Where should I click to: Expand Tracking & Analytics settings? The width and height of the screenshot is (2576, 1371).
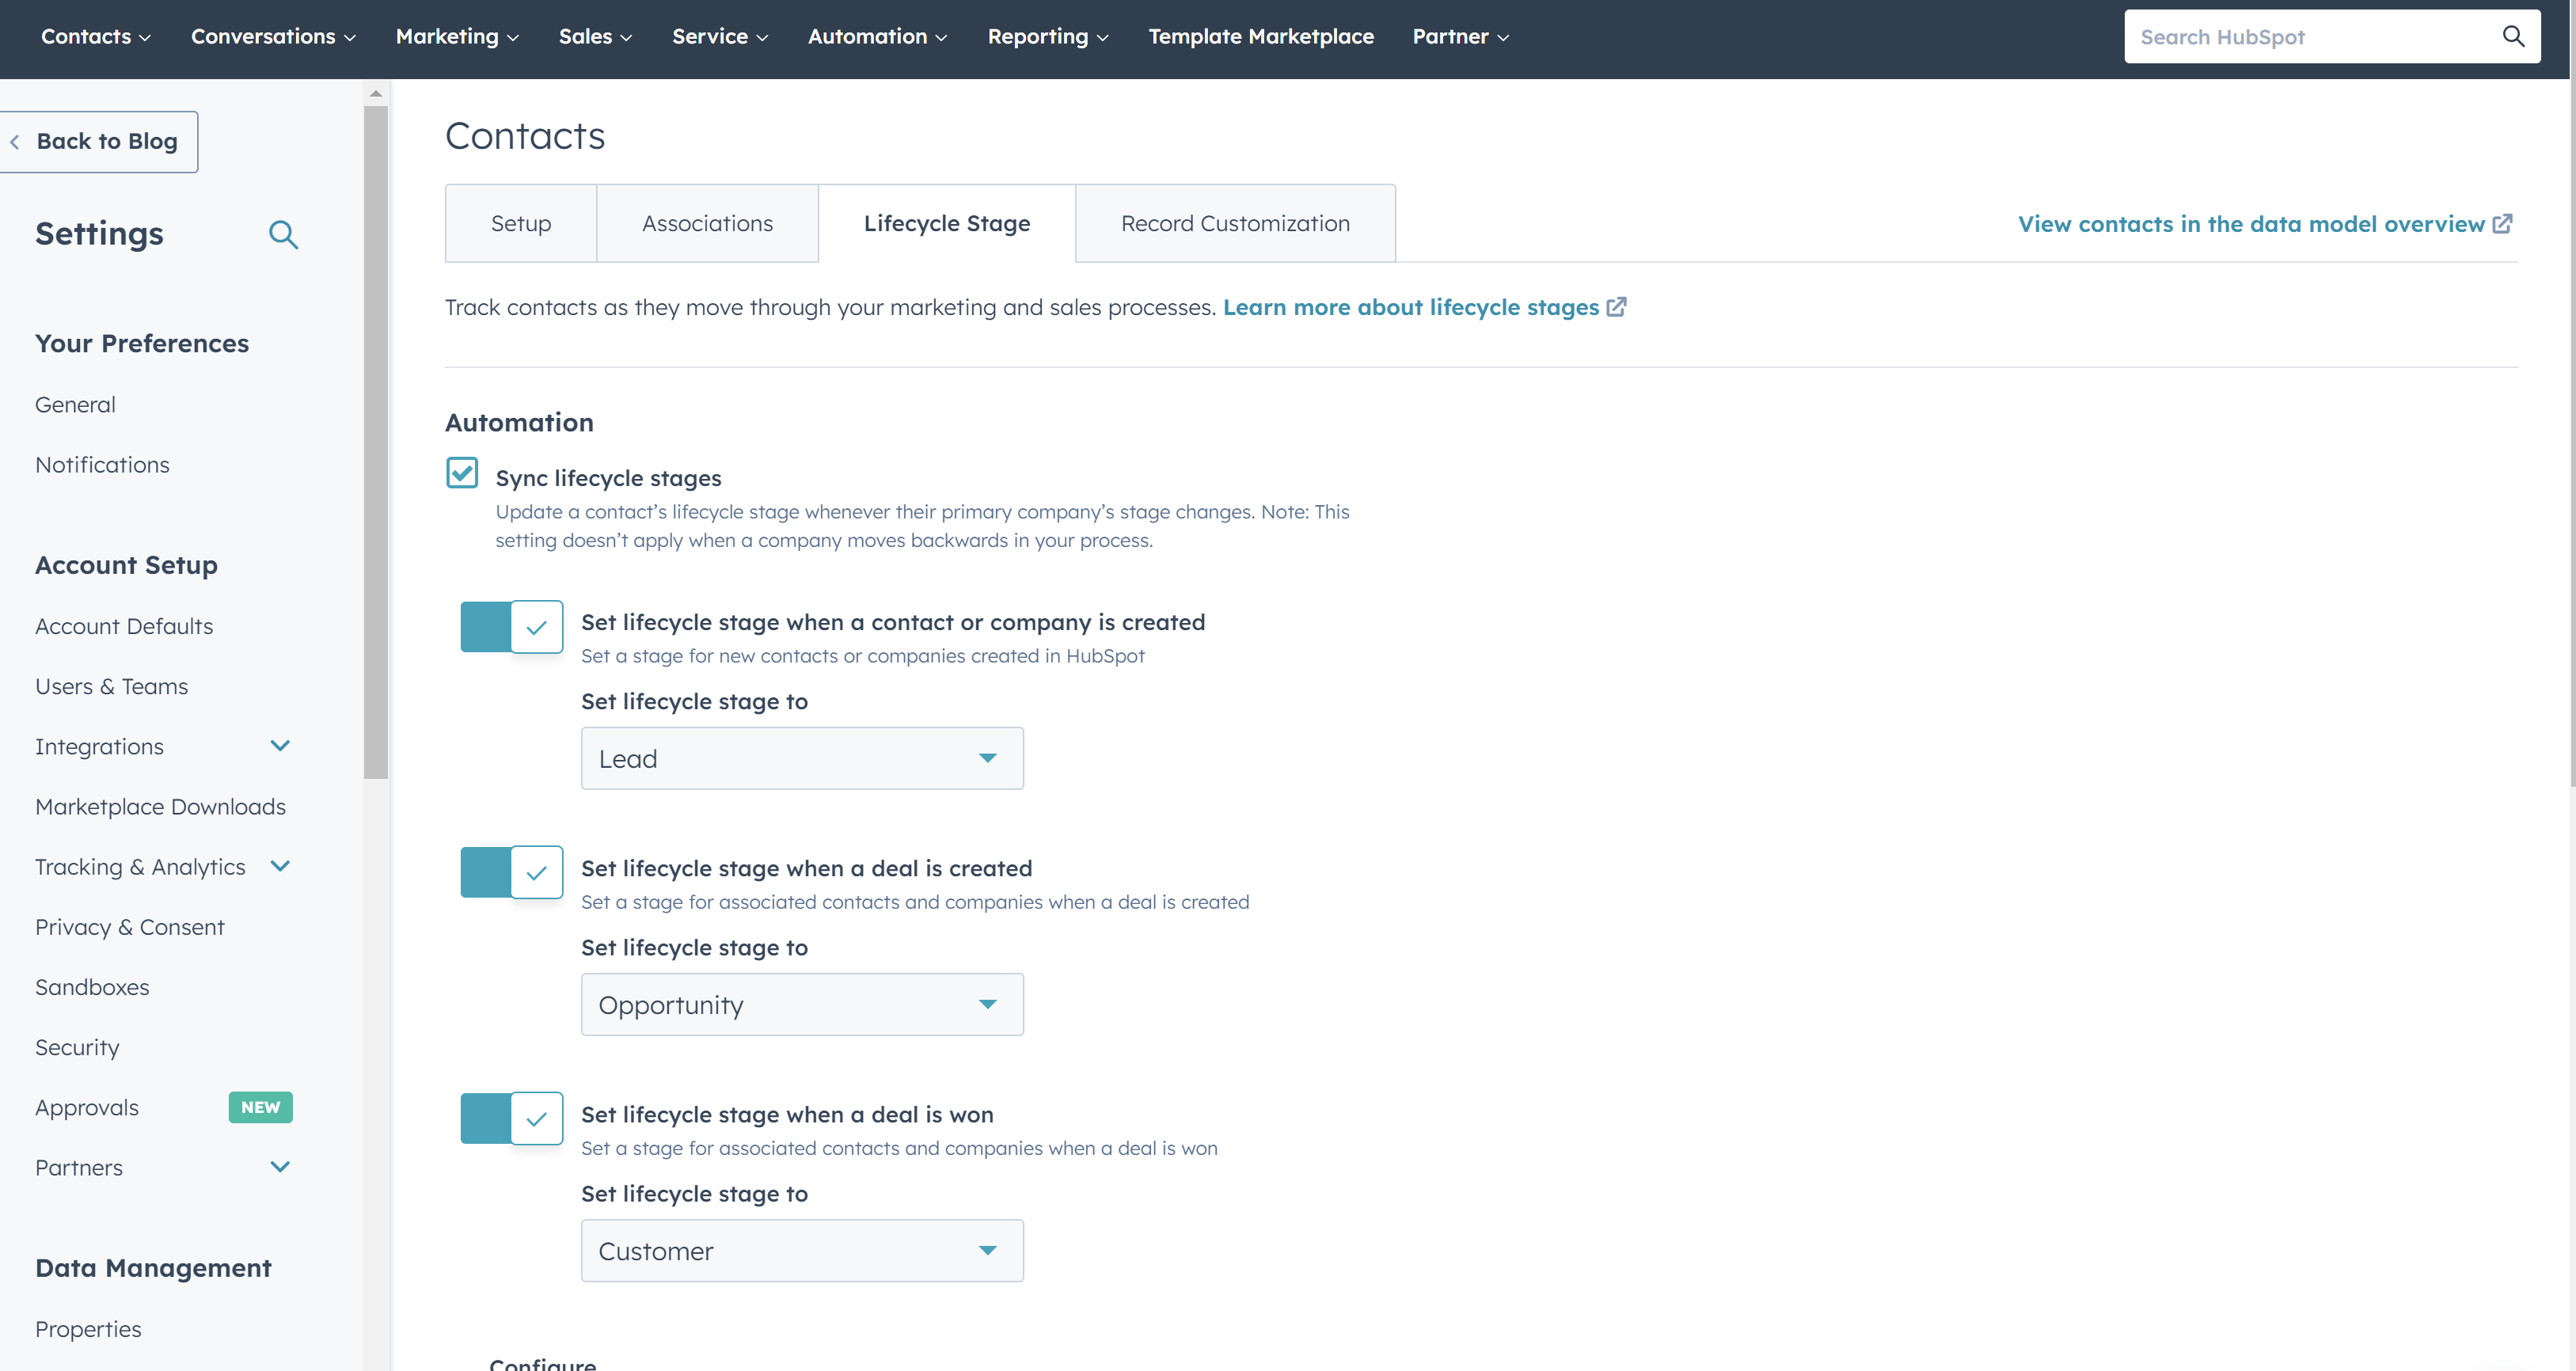pyautogui.click(x=280, y=866)
